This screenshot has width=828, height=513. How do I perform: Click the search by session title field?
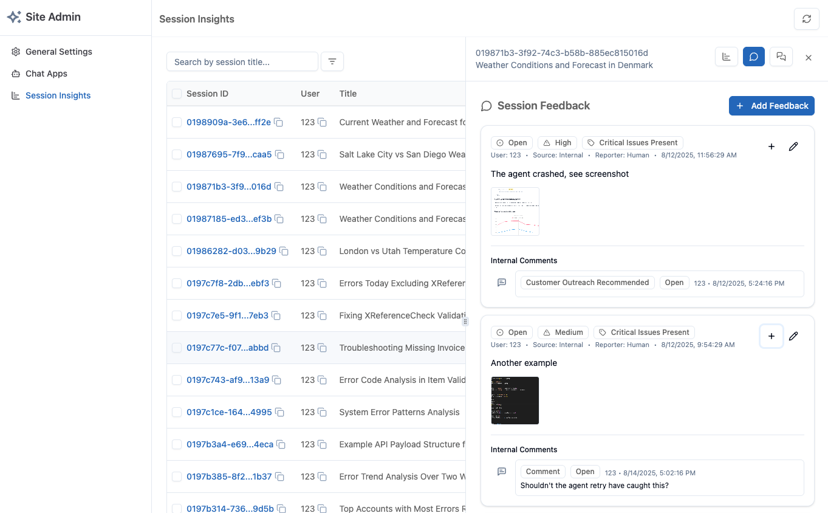pos(242,61)
